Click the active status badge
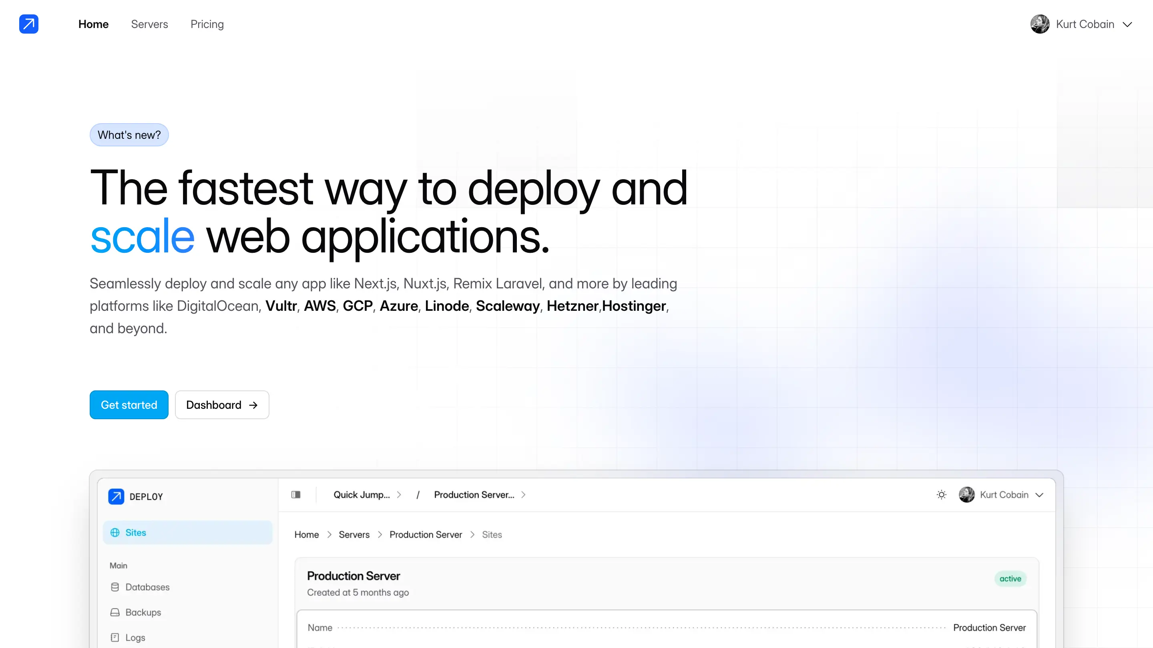Screen dimensions: 1153x648 (1010, 579)
